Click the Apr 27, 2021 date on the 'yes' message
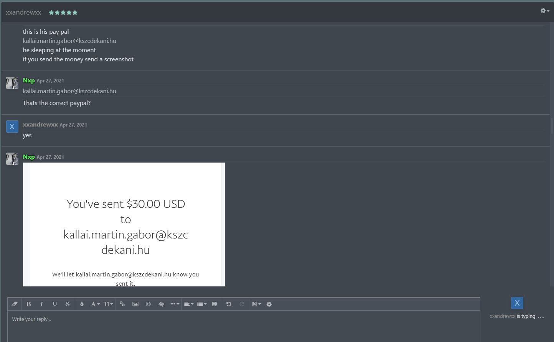Screen dimensions: 554x342 tap(73, 125)
